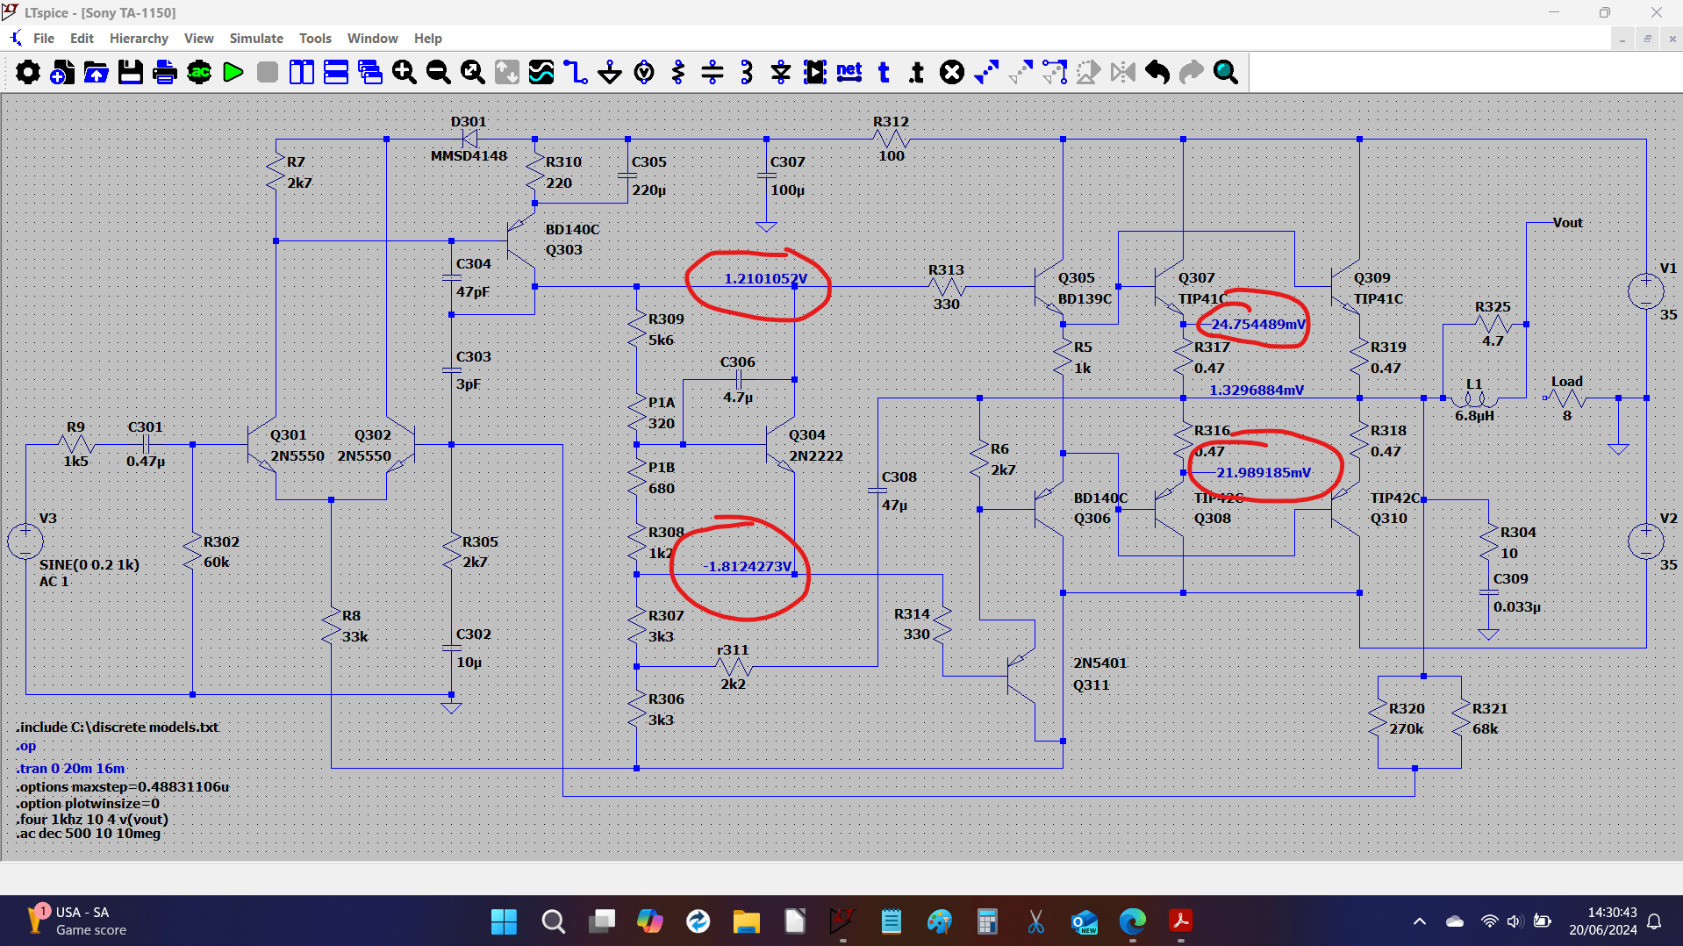This screenshot has height=946, width=1683.
Task: Click the '1.2101052V' voltage label
Action: 765,278
